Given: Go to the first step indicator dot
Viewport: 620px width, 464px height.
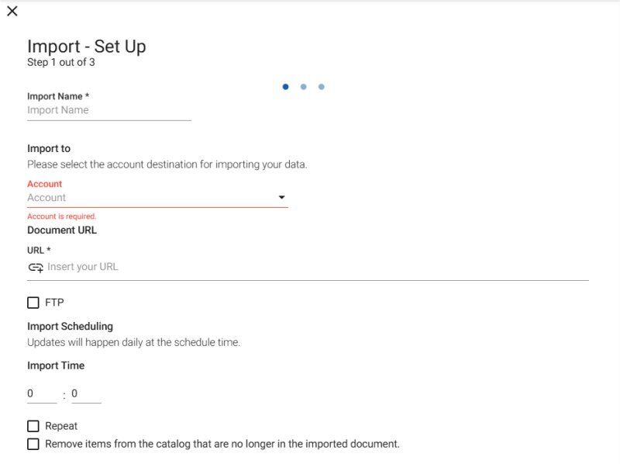Looking at the screenshot, I should click(x=286, y=87).
